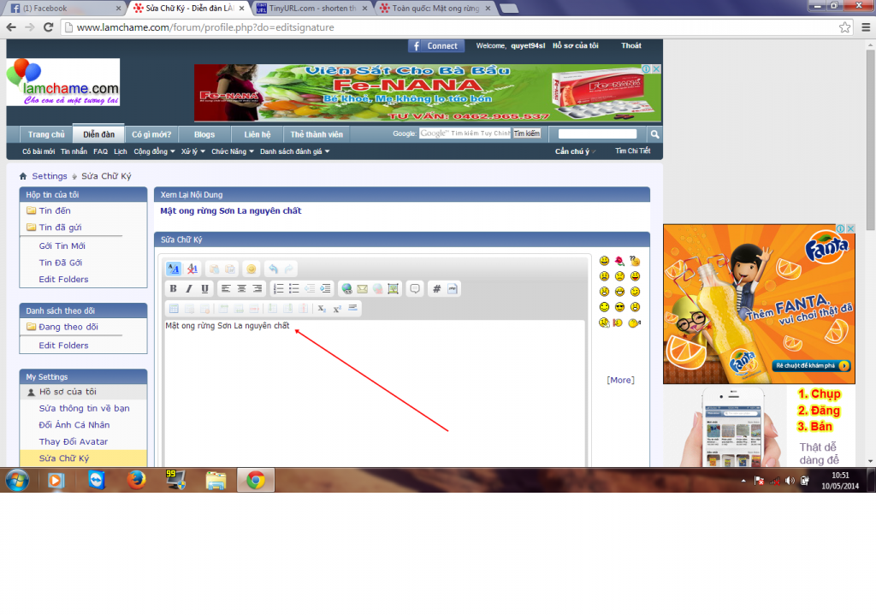Toggle bold formatting in signature editor

click(173, 289)
